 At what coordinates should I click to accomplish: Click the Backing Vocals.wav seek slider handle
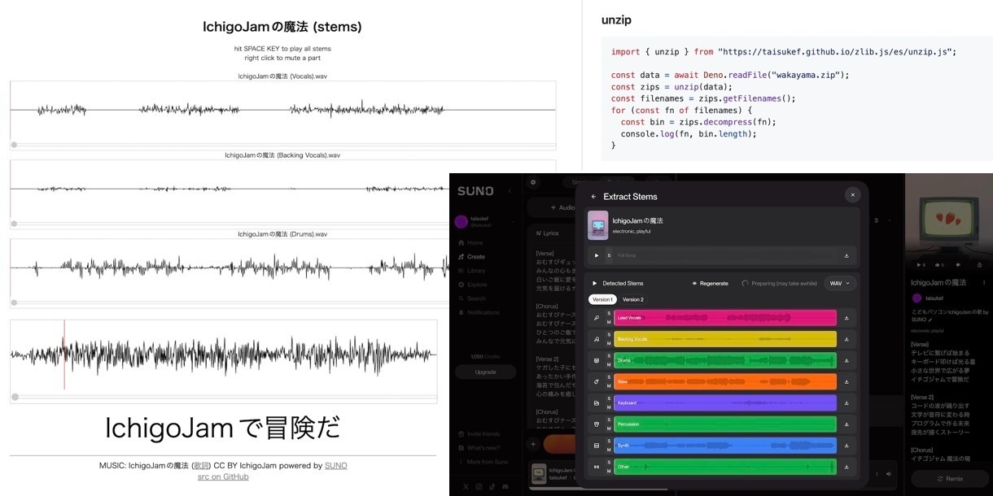coord(15,224)
